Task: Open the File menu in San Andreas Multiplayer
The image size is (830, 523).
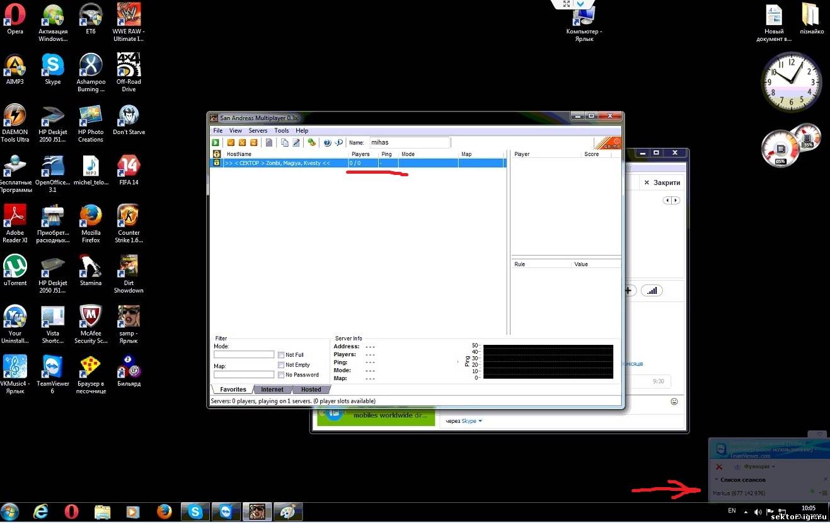Action: click(x=218, y=131)
